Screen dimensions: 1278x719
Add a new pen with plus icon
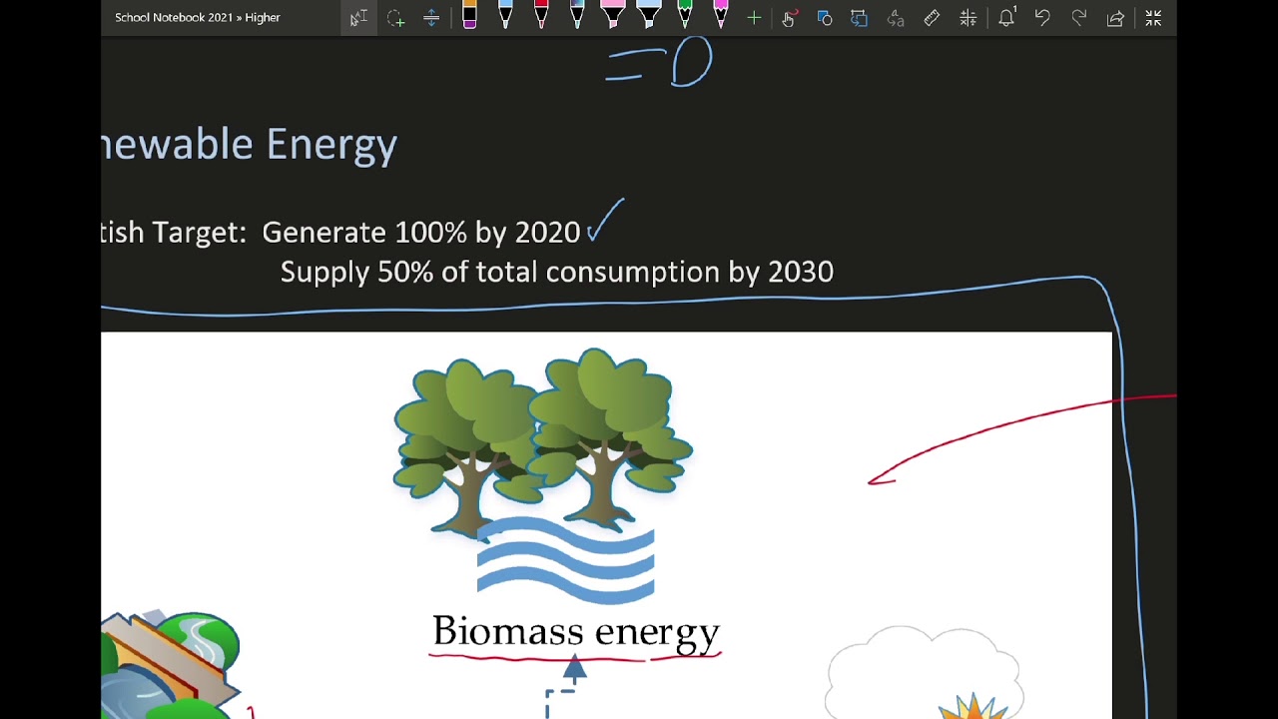coord(754,18)
